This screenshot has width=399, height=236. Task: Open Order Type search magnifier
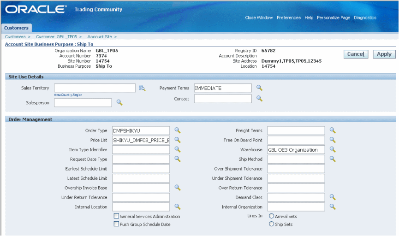(178, 130)
